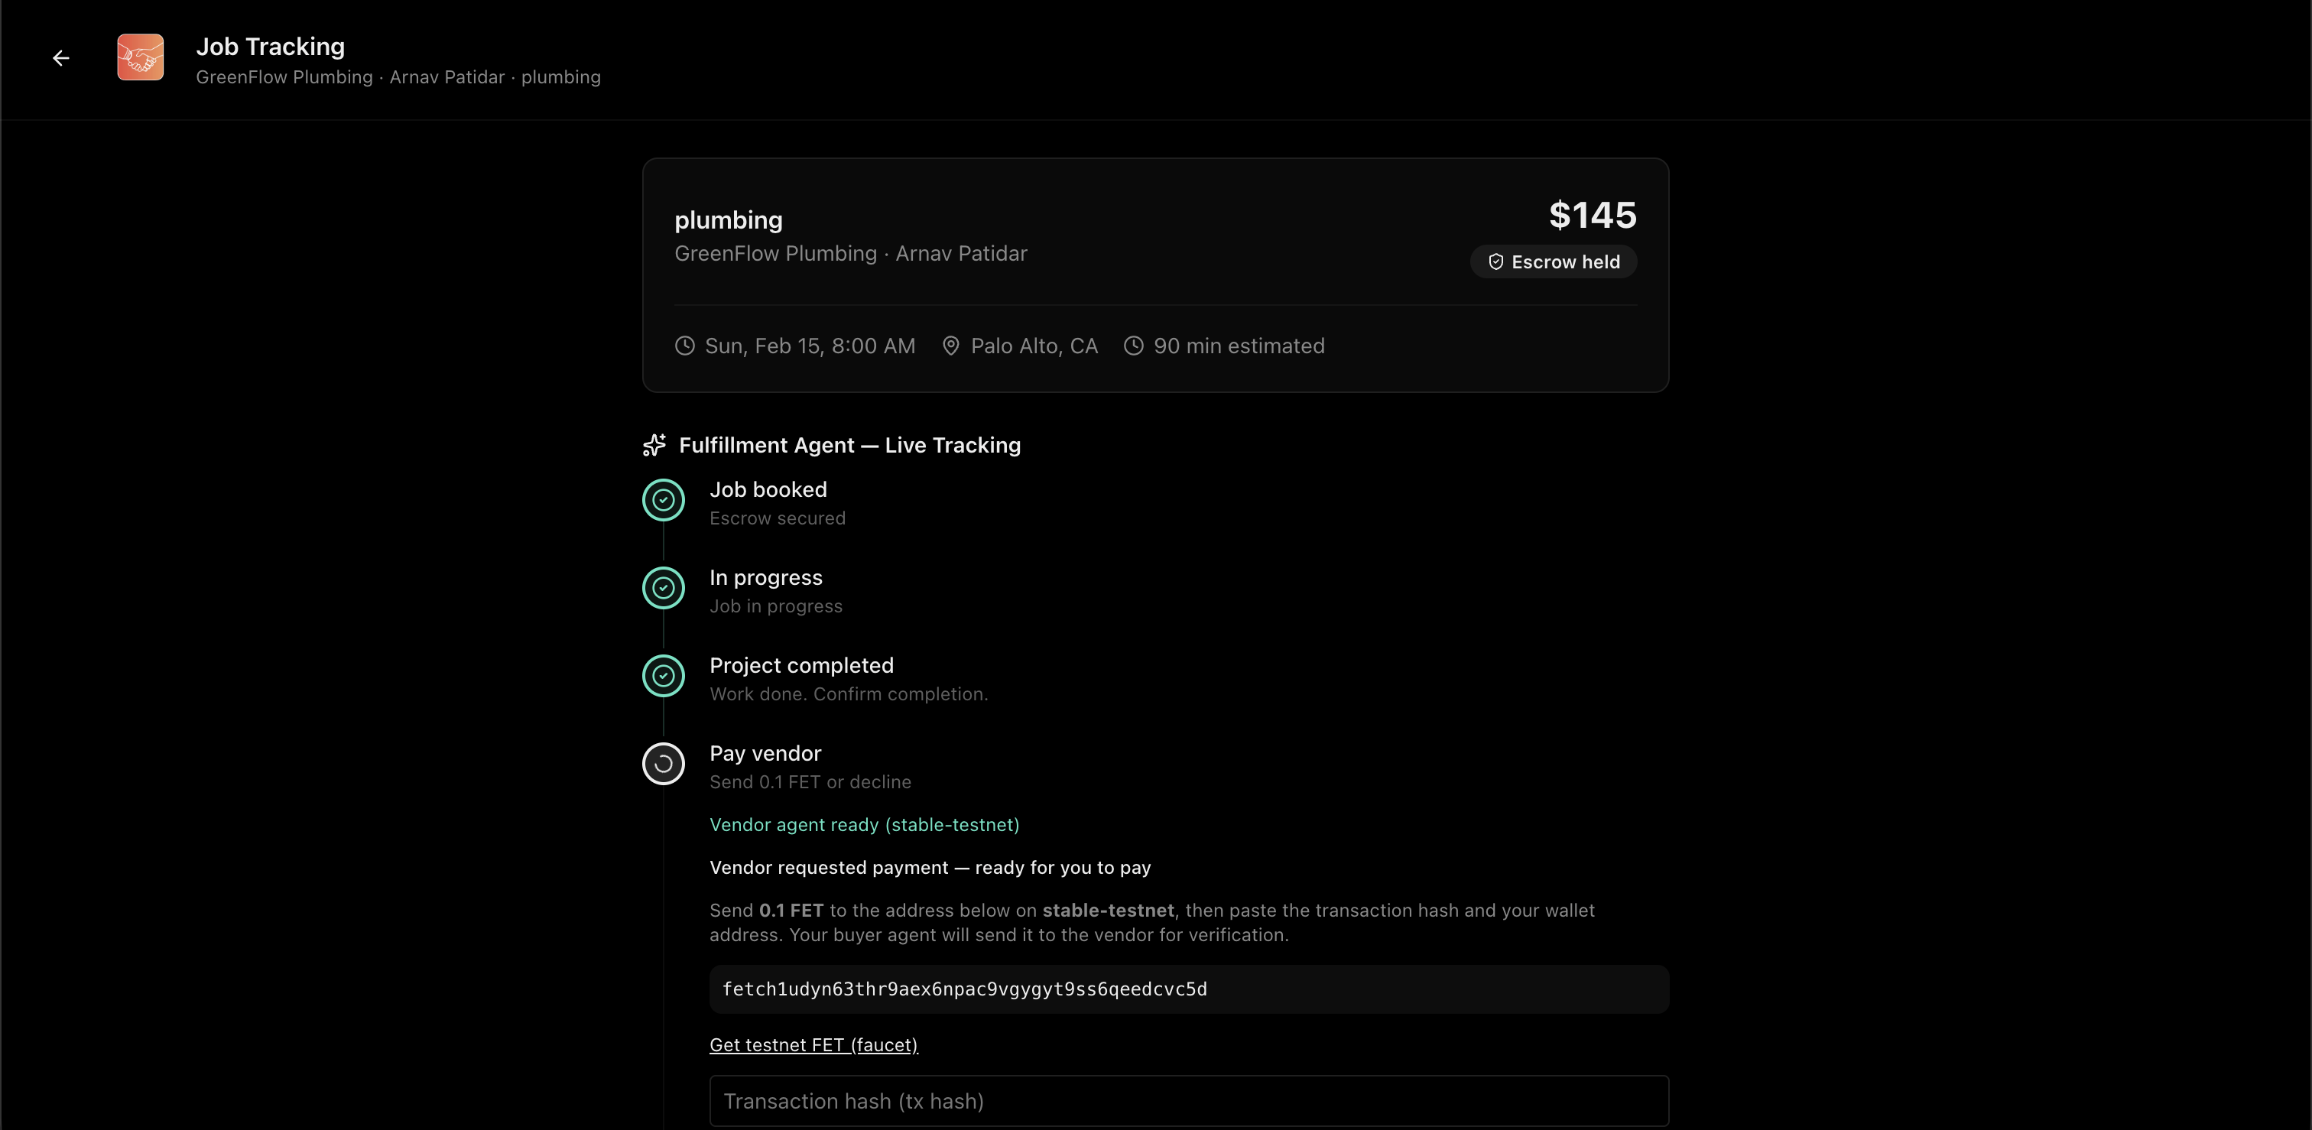The image size is (2312, 1130).
Task: Click the location pin icon
Action: 950,346
